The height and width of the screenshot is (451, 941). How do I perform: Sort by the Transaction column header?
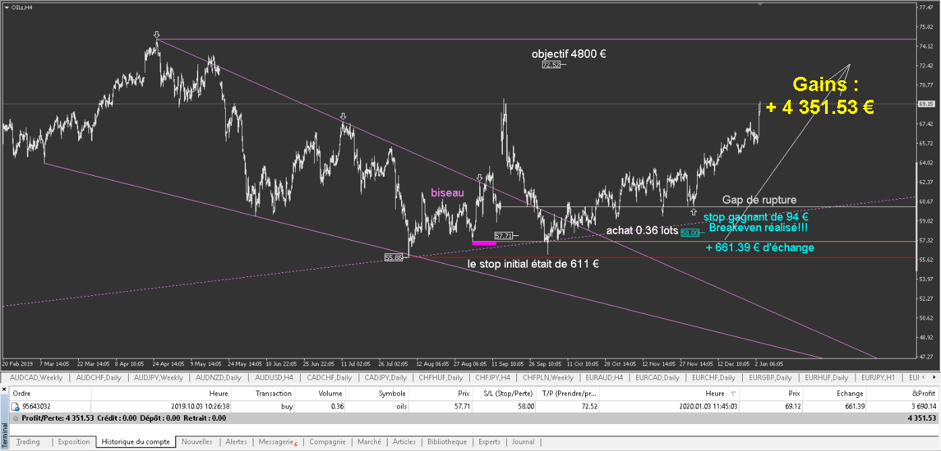point(264,393)
